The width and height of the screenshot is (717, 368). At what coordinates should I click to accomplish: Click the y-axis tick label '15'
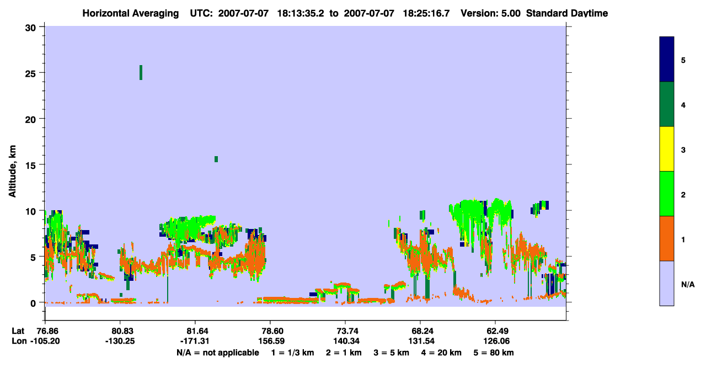point(32,165)
